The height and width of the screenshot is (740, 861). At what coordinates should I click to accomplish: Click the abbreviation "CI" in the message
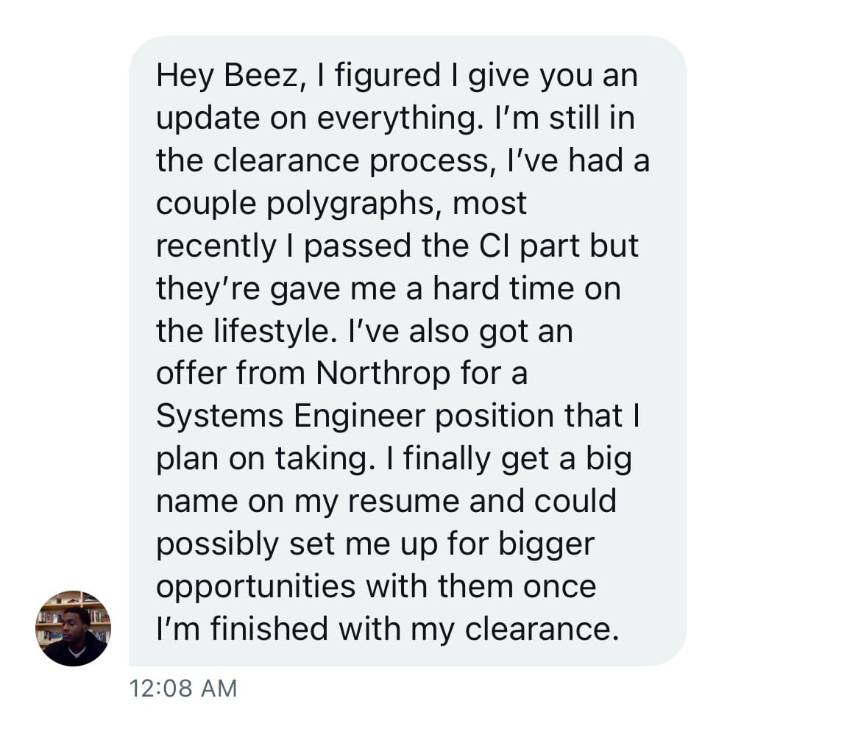[489, 246]
